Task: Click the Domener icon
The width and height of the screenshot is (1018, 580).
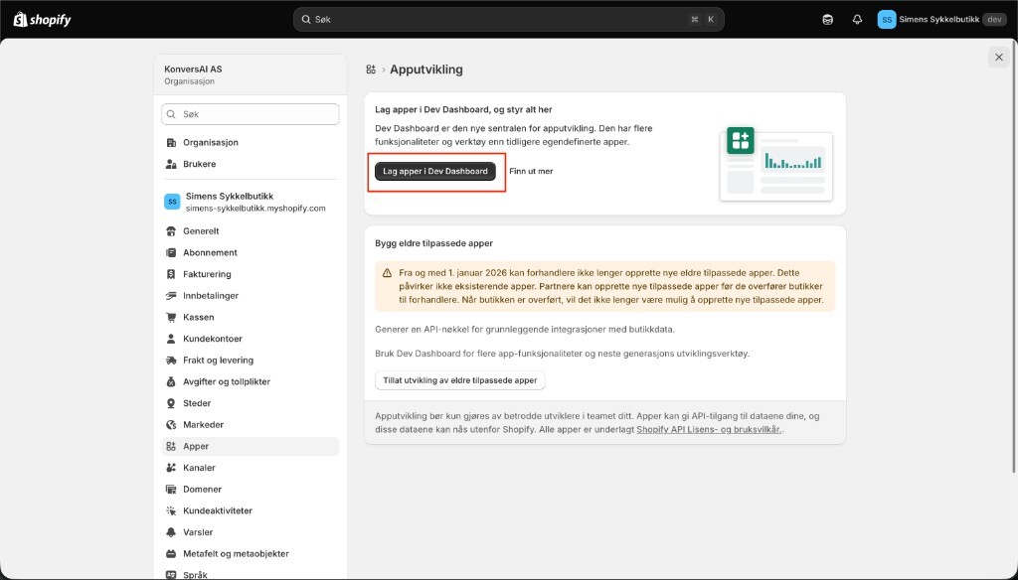Action: (x=171, y=490)
